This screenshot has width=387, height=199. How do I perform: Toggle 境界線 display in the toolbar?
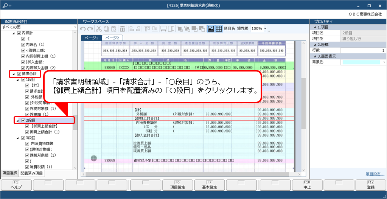tap(243, 29)
